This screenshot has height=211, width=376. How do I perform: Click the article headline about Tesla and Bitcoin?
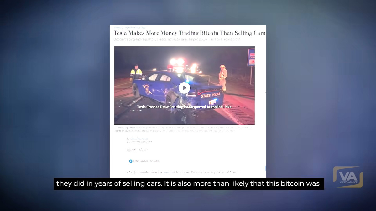tap(189, 33)
